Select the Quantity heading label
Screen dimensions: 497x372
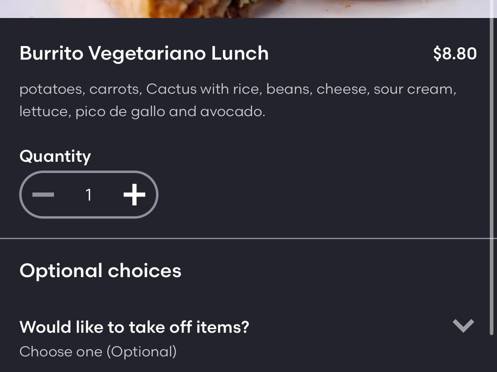click(55, 157)
